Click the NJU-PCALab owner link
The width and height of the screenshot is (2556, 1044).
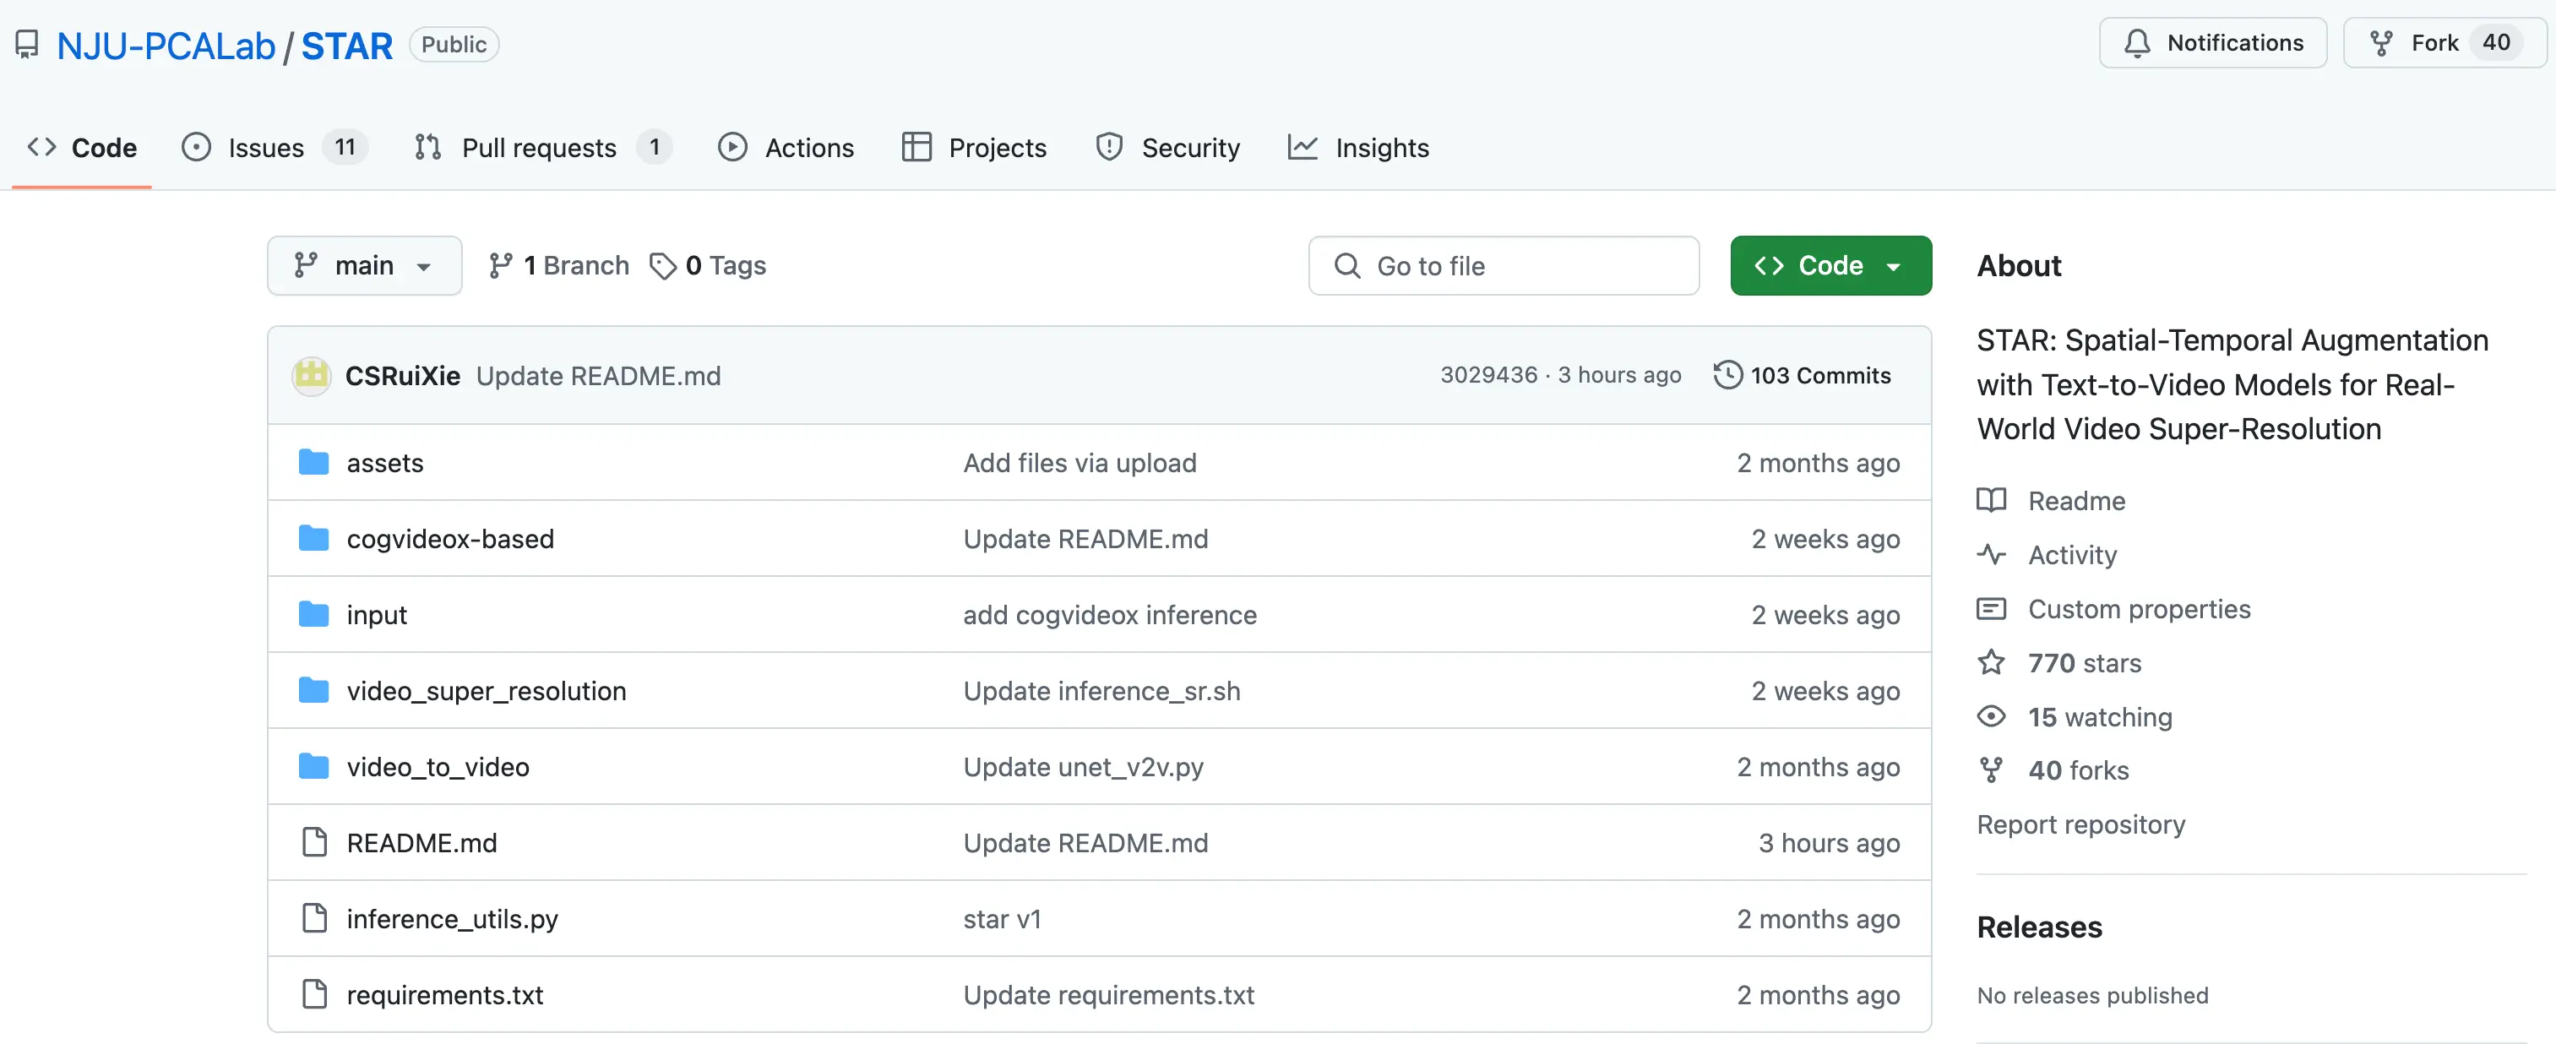[166, 46]
